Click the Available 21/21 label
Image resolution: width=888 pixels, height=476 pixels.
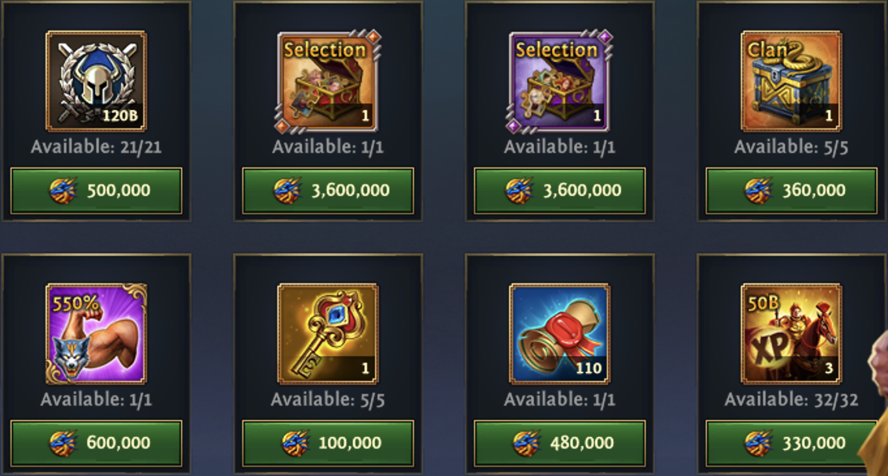coord(96,147)
